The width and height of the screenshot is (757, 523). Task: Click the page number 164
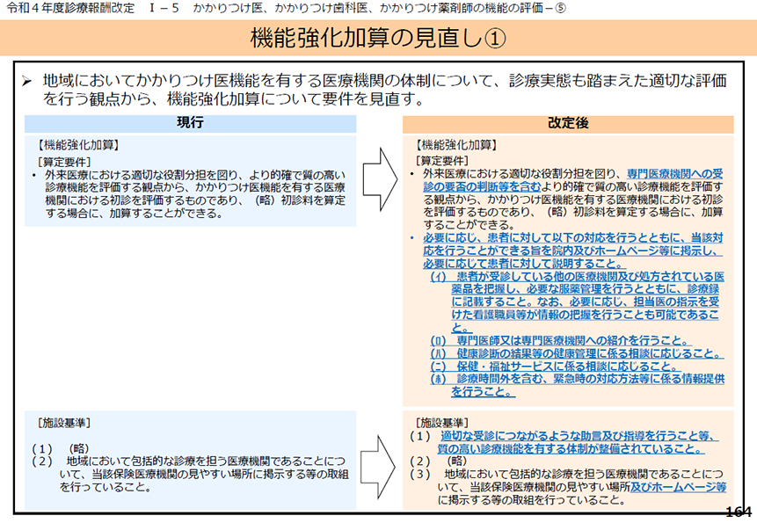[739, 512]
